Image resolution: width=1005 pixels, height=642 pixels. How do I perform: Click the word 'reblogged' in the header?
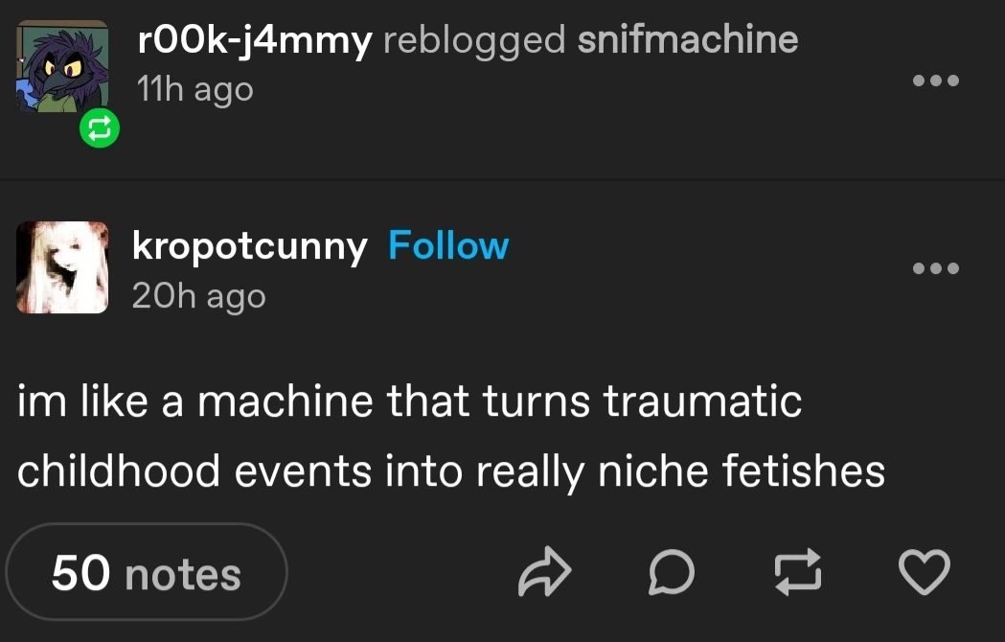pos(474,40)
